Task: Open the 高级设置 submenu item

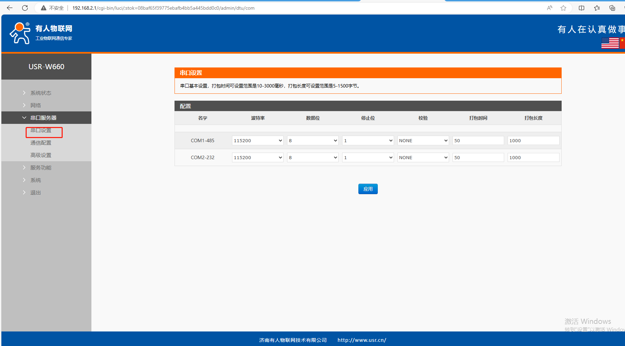Action: 41,155
